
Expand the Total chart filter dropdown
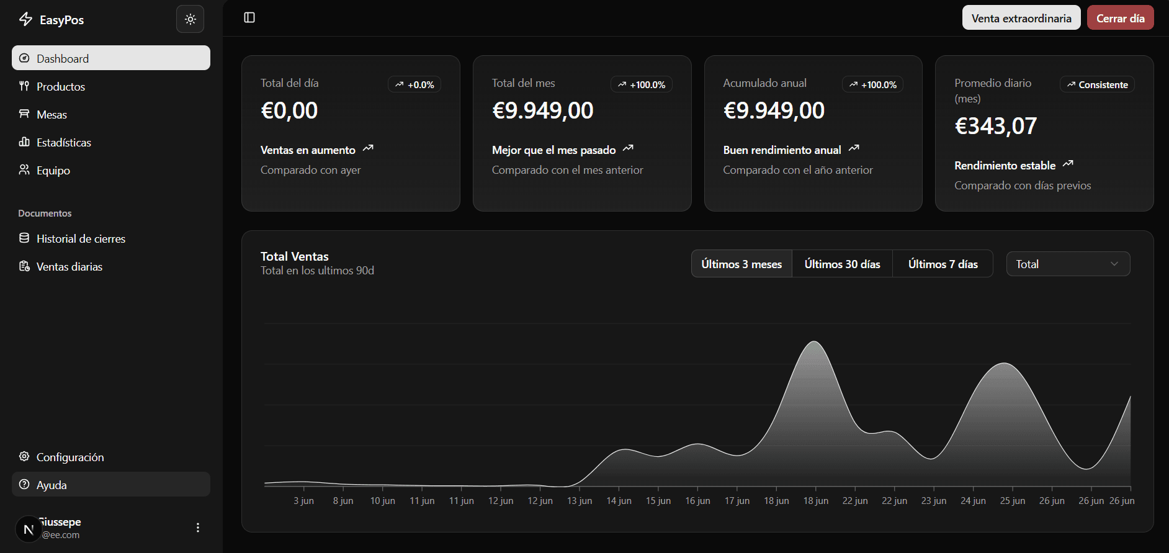coord(1067,264)
